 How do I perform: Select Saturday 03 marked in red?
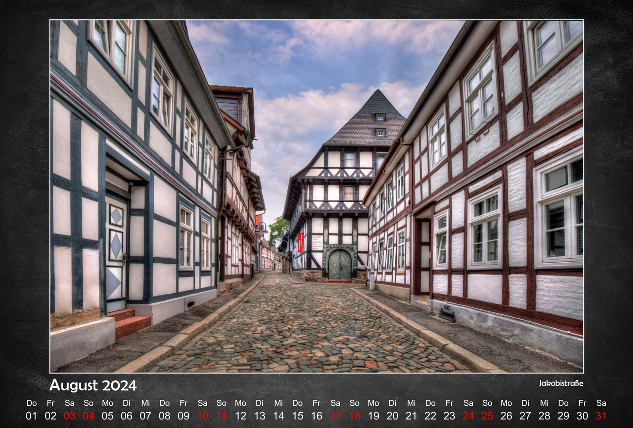click(70, 416)
